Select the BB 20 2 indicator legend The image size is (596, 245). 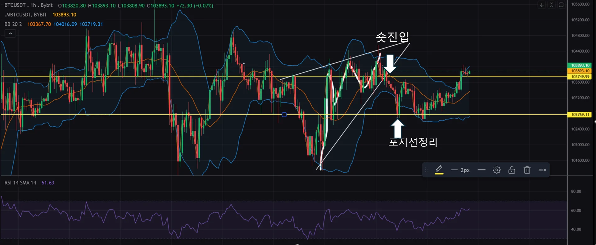(13, 24)
